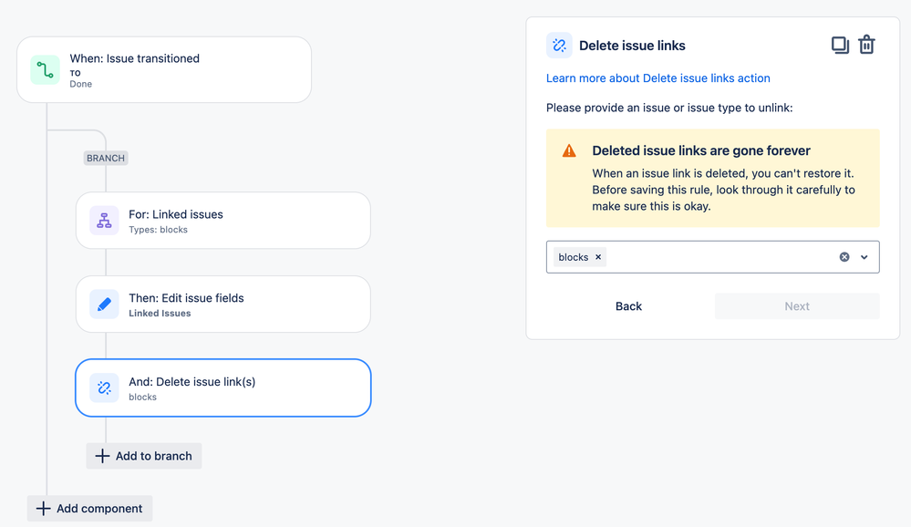The width and height of the screenshot is (911, 527).
Task: Open Learn more about Delete issue links
Action: [657, 78]
